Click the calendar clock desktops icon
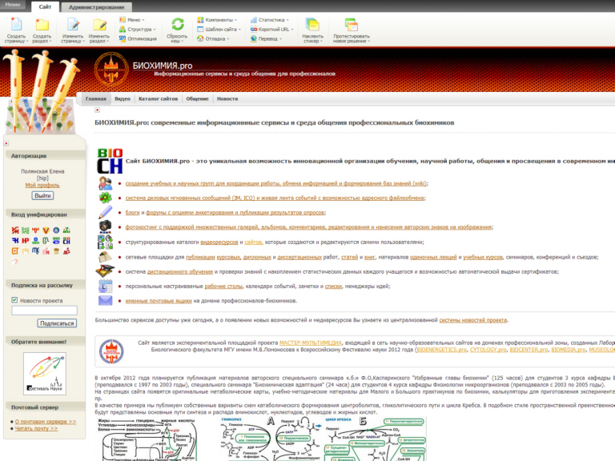 tap(105, 286)
